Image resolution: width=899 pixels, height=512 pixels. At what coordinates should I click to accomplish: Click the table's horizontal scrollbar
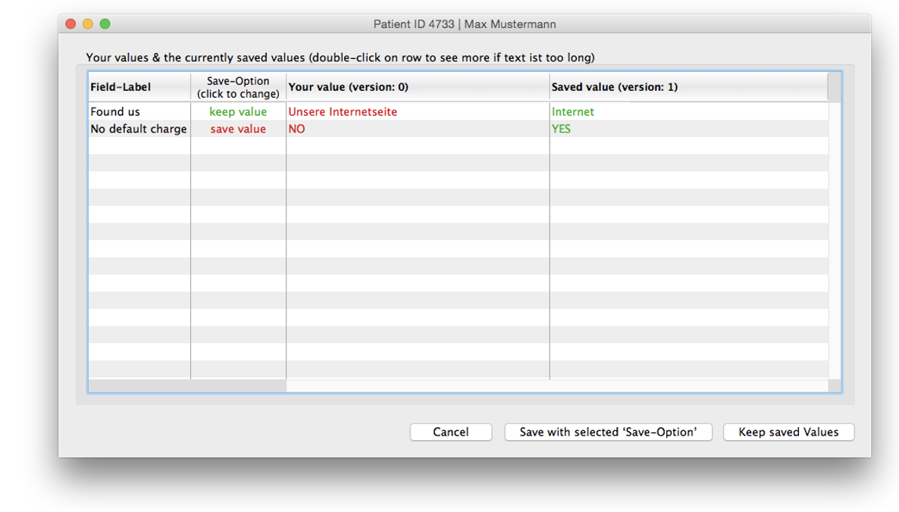(x=187, y=386)
